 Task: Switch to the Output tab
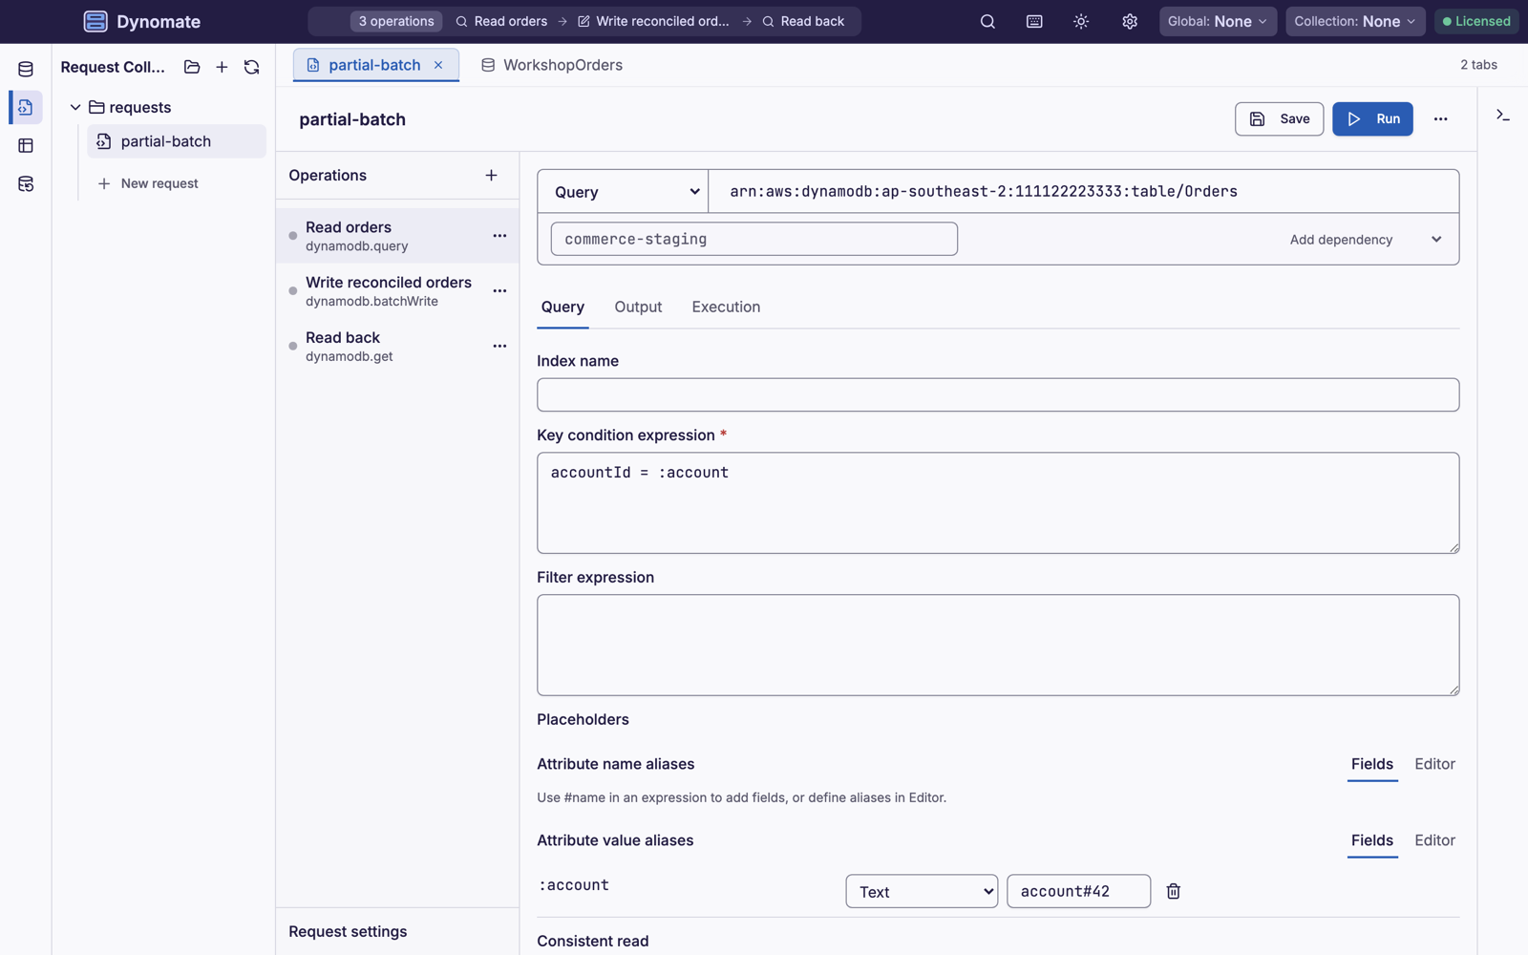point(638,307)
